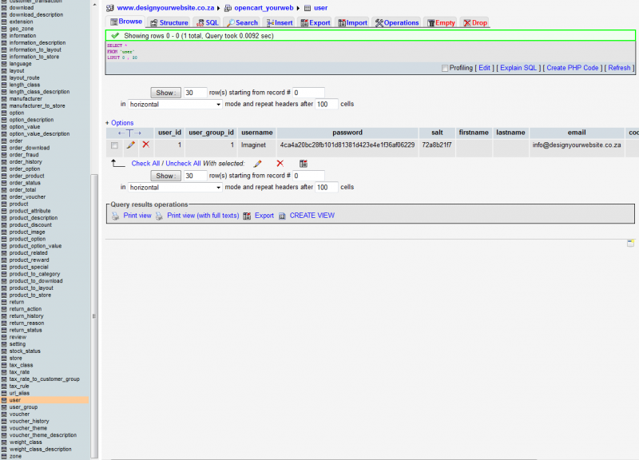Click the lower Show button
The width and height of the screenshot is (639, 460).
(x=166, y=176)
